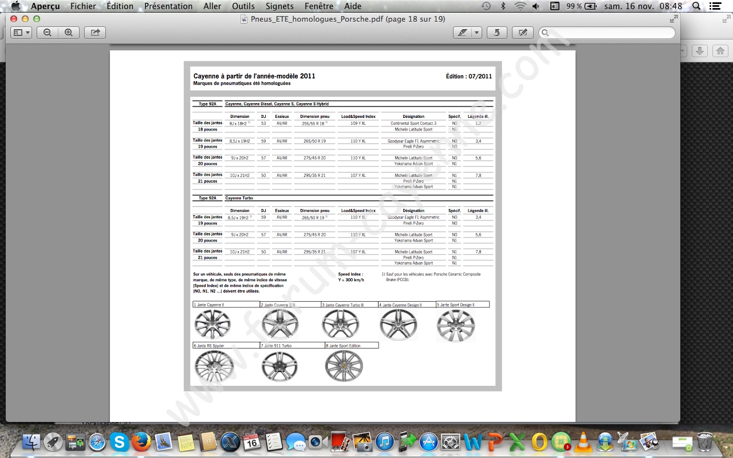Rotate the page with the rotate button
This screenshot has height=458, width=733.
click(x=497, y=33)
